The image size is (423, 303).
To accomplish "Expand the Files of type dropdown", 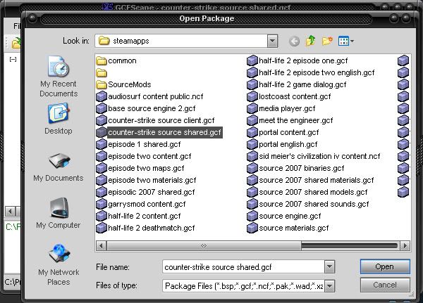I will [329, 286].
